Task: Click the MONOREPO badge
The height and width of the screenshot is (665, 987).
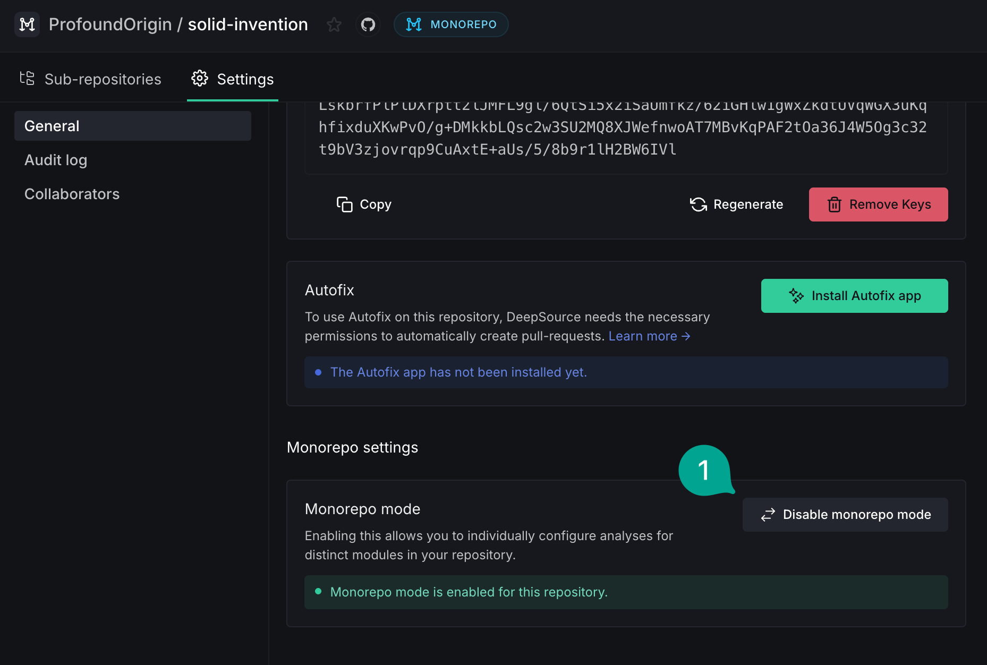Action: 451,24
